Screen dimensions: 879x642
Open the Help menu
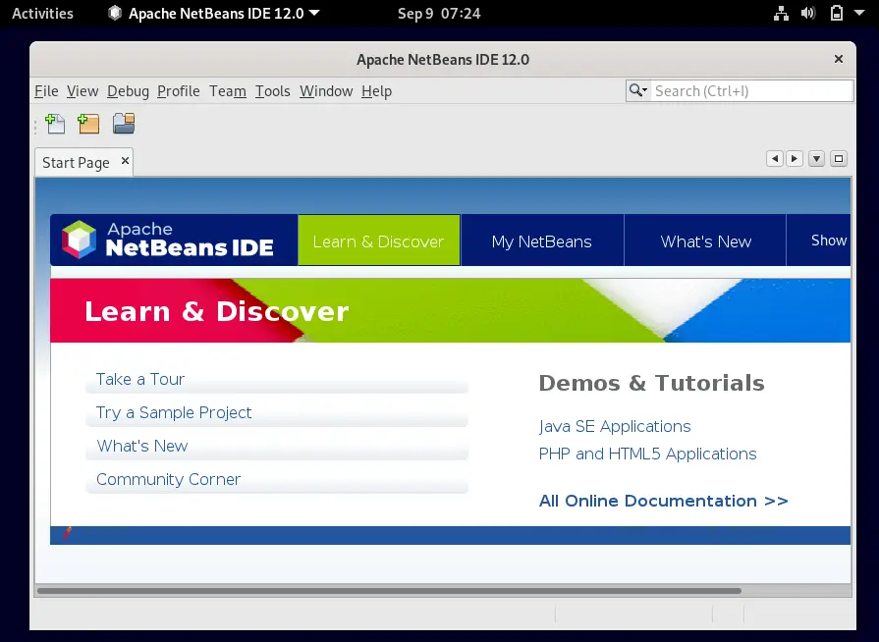click(377, 91)
